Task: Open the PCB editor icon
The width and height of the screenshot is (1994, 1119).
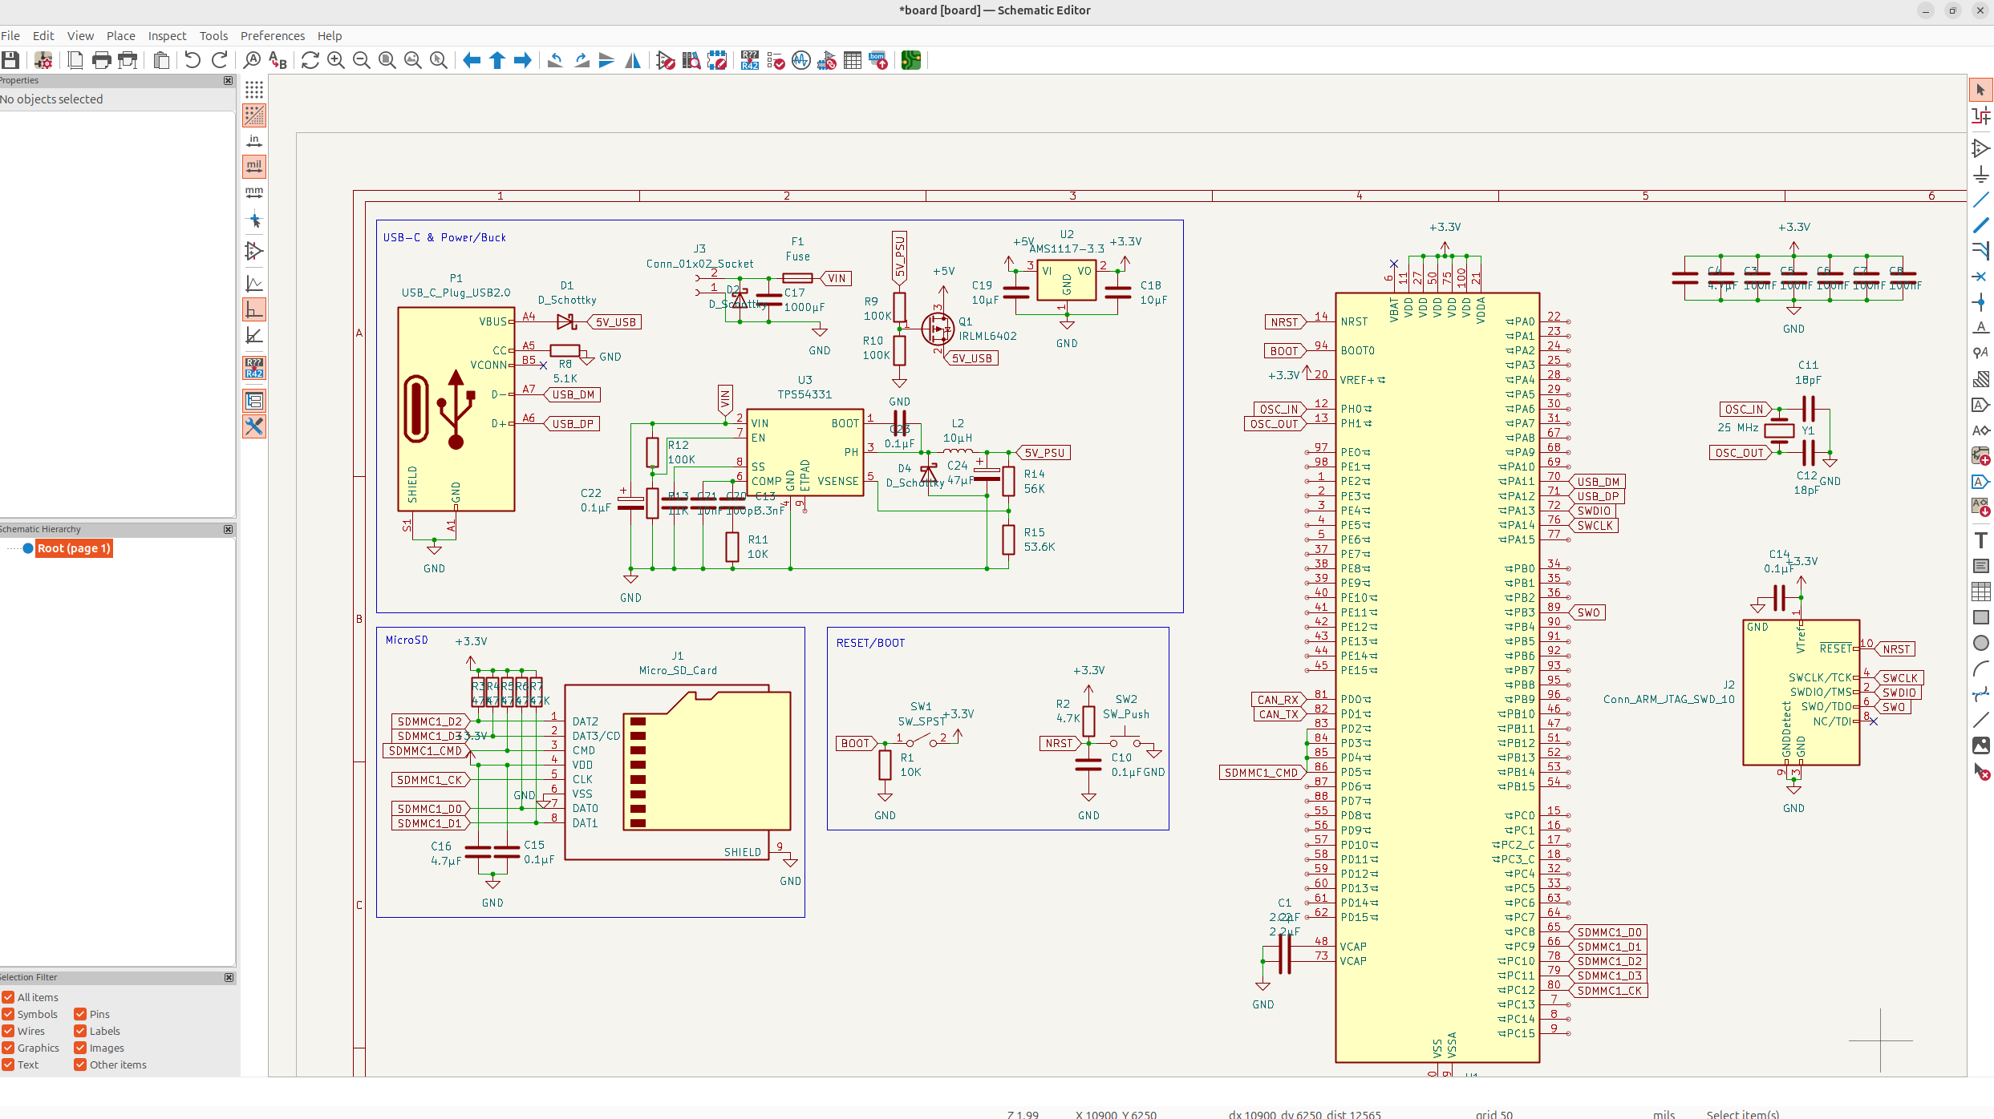Action: pos(910,60)
